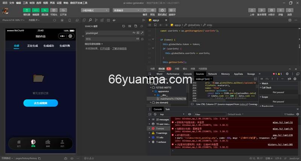
Task: Open the 小程序模式 mode dropdown
Action: coord(95,10)
